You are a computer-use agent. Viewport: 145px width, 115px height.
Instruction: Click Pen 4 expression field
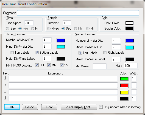(x=63, y=99)
